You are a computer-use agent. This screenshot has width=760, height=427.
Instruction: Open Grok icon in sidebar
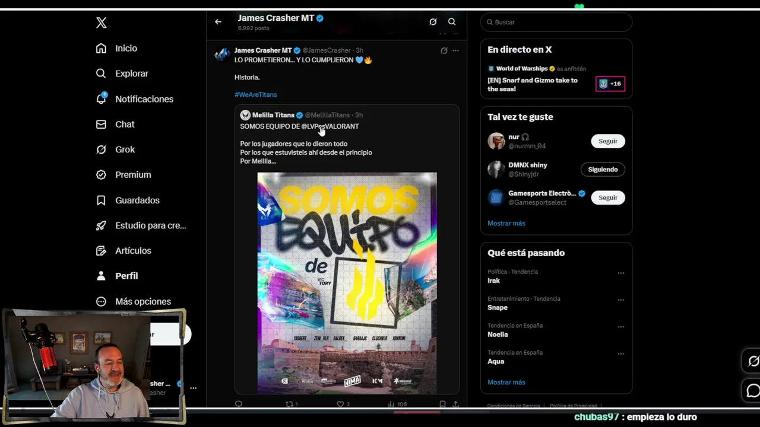click(x=101, y=149)
